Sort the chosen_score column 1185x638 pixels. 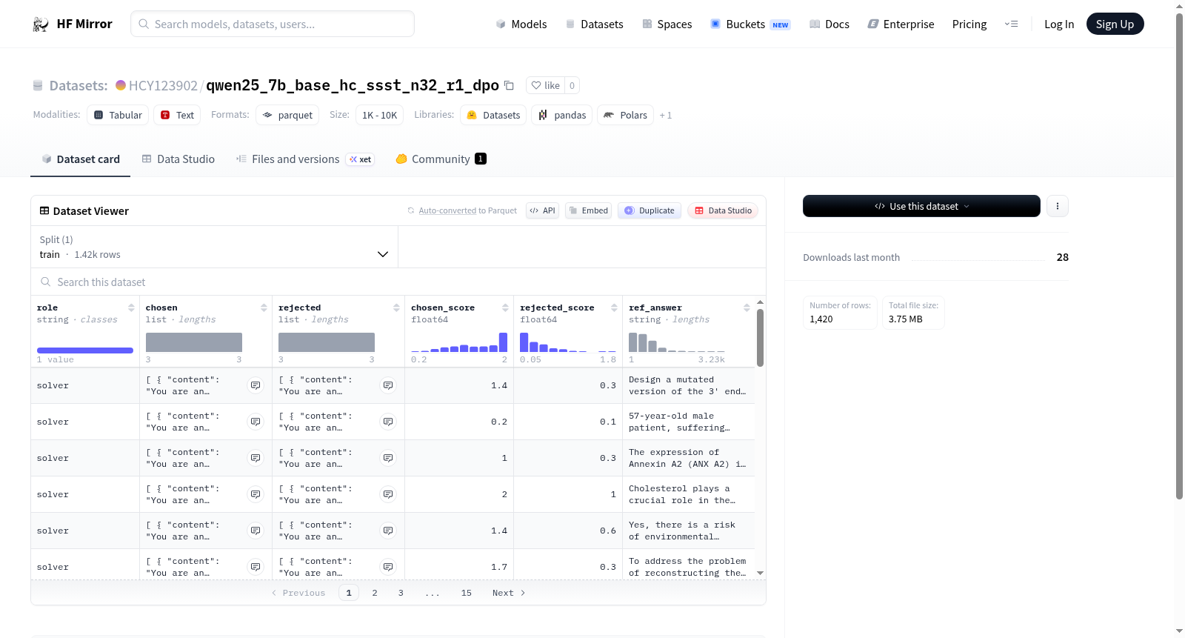click(x=505, y=308)
